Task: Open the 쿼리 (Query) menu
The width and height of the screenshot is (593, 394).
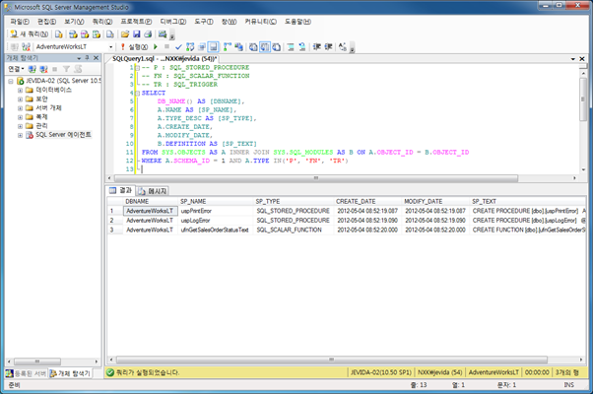Action: tap(102, 22)
